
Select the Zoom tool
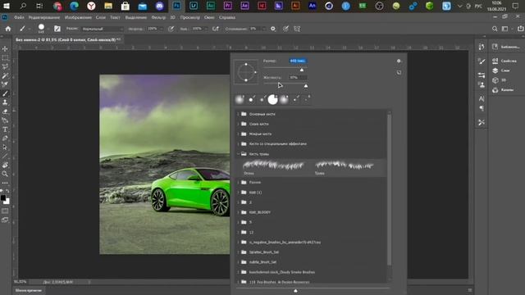(5, 174)
